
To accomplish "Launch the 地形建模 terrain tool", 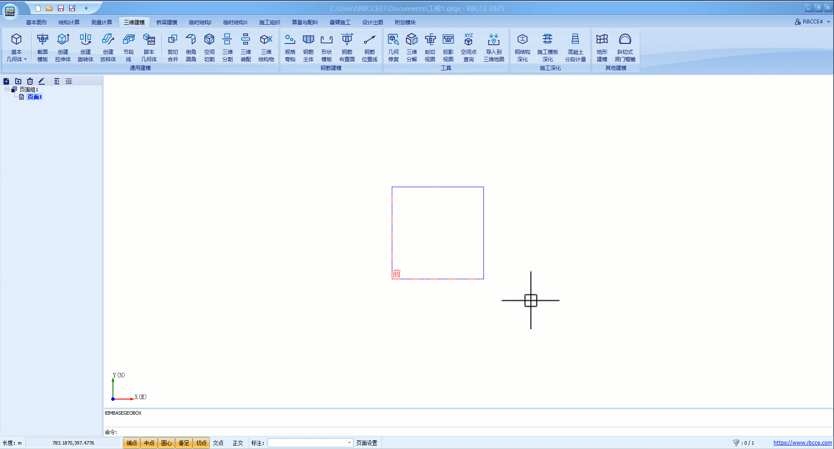I will point(602,47).
